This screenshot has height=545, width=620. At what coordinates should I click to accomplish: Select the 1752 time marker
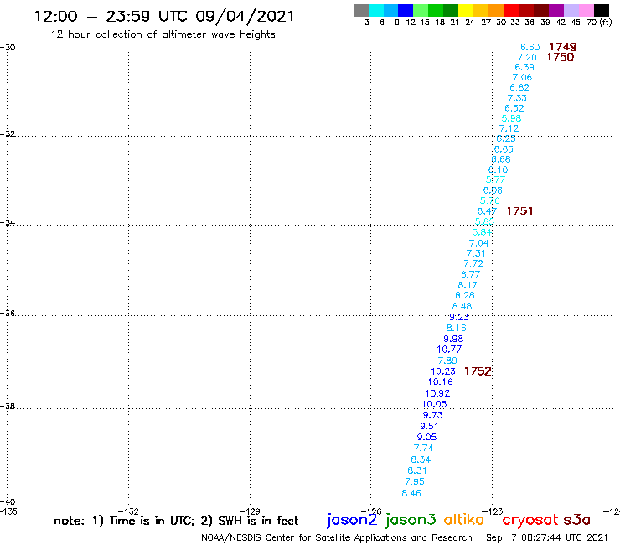tap(478, 371)
